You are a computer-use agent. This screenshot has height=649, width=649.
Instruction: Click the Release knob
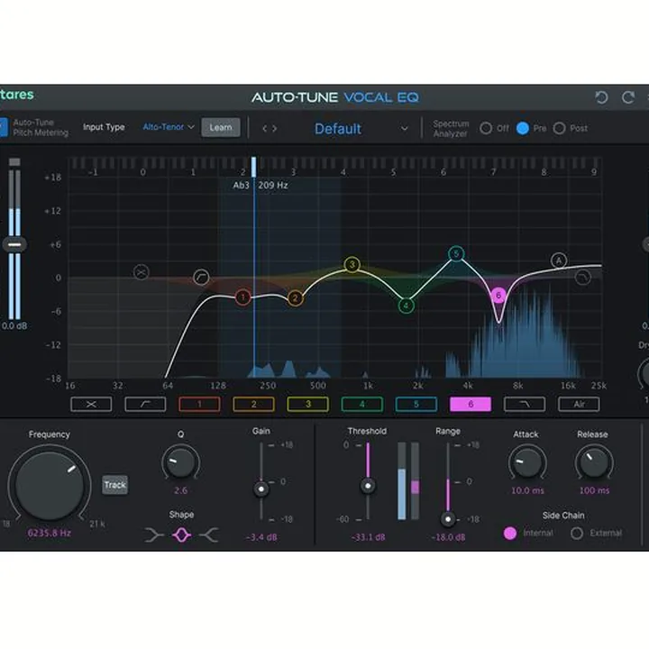(x=594, y=462)
